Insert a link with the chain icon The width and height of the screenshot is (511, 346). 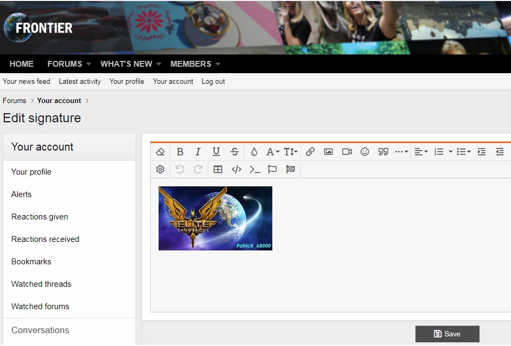coord(310,152)
